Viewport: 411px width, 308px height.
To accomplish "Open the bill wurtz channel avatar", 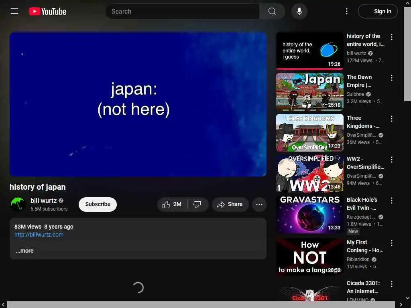I will coord(18,204).
